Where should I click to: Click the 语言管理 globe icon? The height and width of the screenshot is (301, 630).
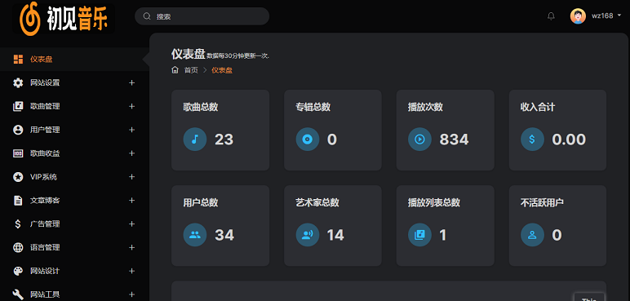point(18,247)
